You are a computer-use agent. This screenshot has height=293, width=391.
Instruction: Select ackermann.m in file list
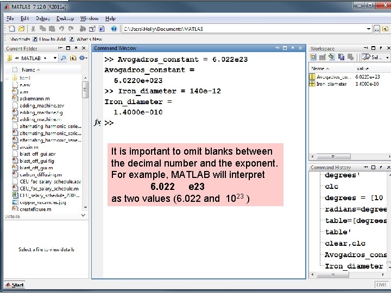[x=35, y=99]
